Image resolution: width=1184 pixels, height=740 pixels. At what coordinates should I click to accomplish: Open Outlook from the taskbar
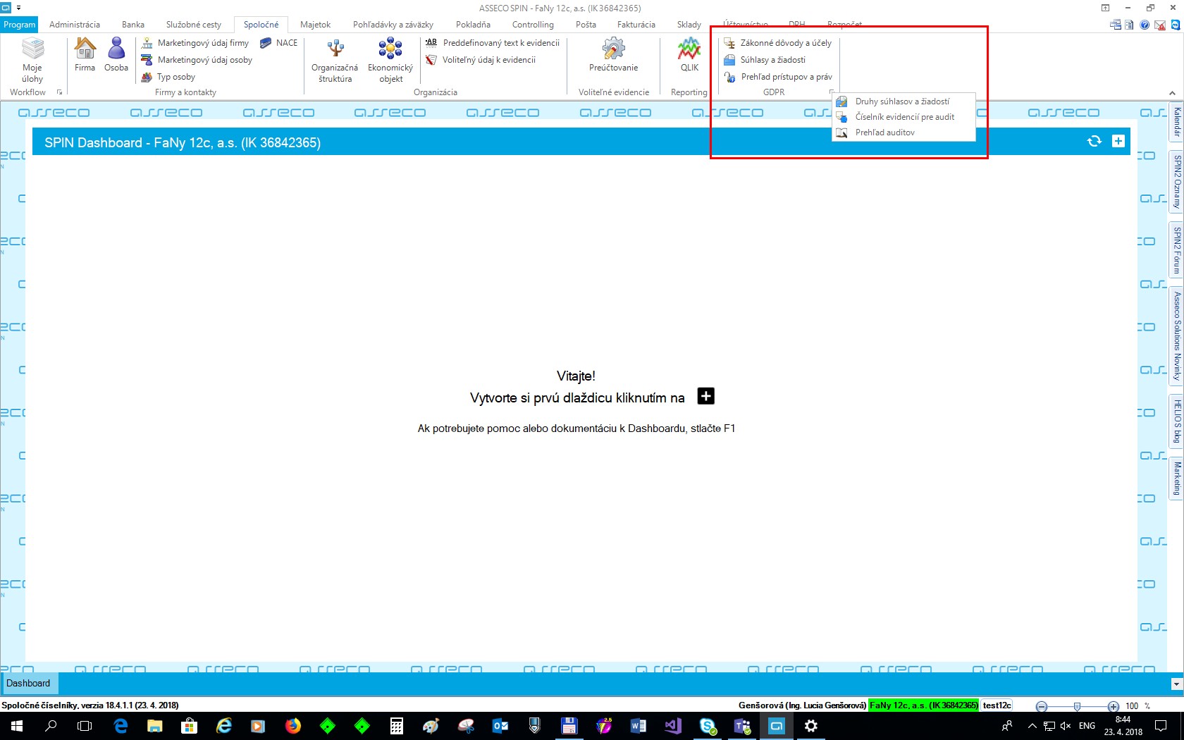click(x=500, y=726)
